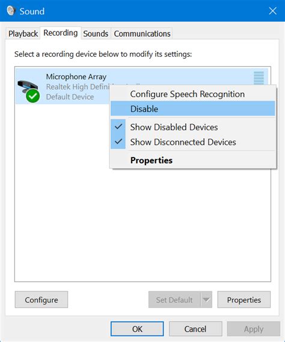285x342 pixels.
Task: Click the Microphone Array level meter
Action: (259, 78)
